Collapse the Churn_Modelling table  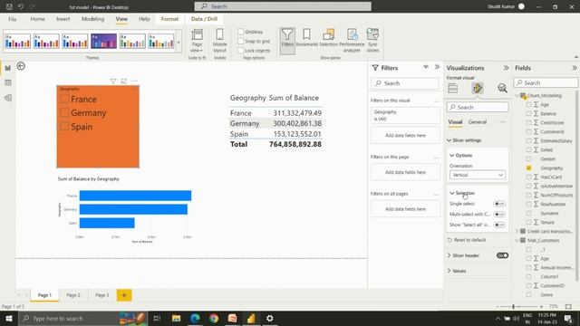tap(517, 96)
